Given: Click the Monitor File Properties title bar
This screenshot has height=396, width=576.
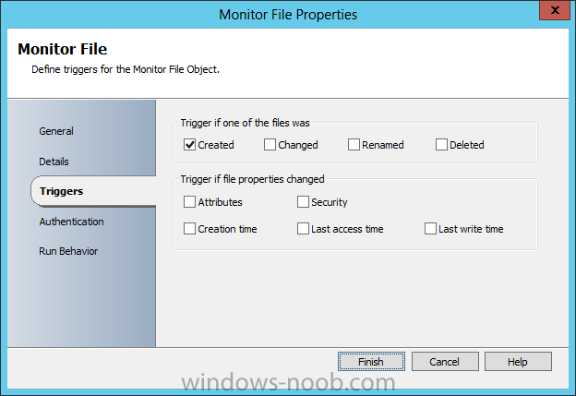Looking at the screenshot, I should click(x=288, y=15).
